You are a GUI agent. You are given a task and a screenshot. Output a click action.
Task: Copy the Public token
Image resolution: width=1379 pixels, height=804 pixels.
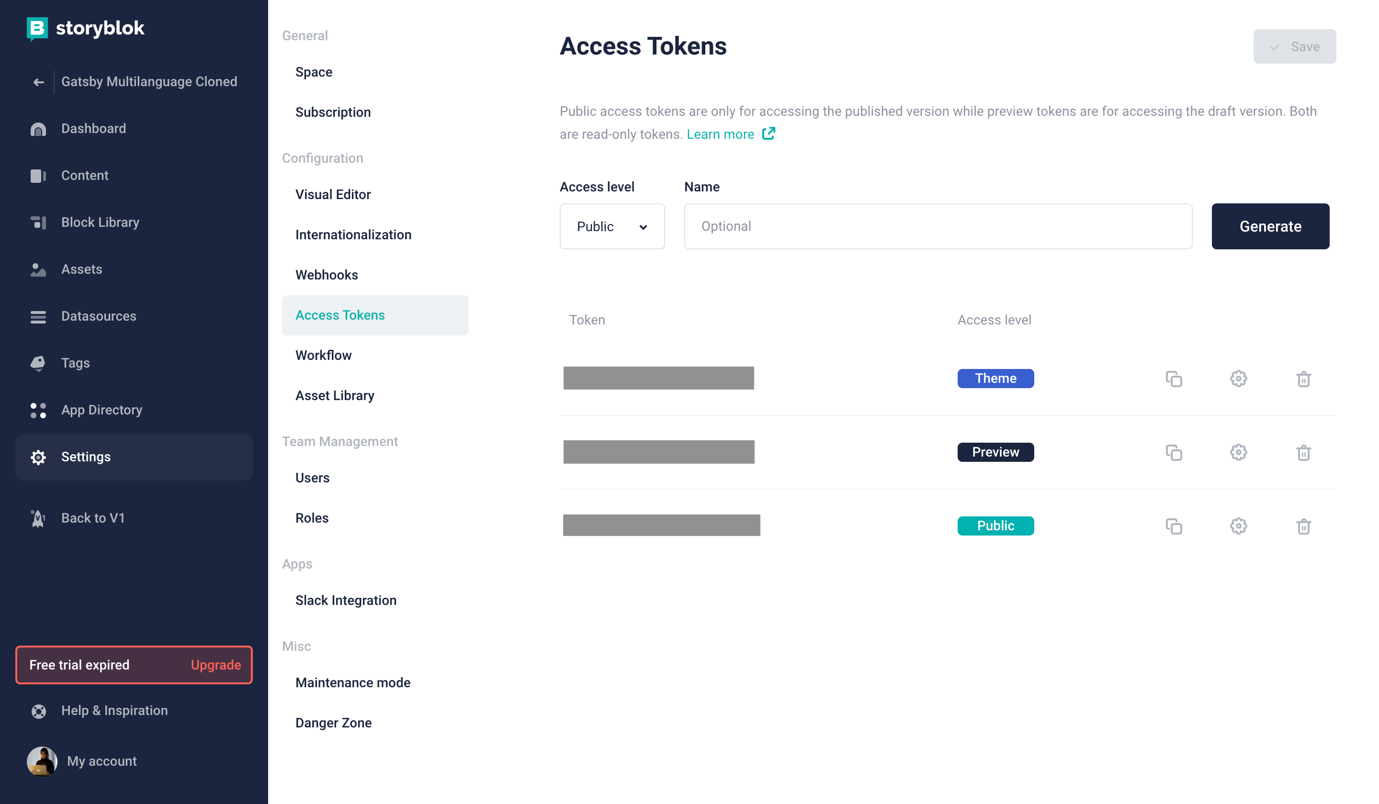(x=1174, y=526)
